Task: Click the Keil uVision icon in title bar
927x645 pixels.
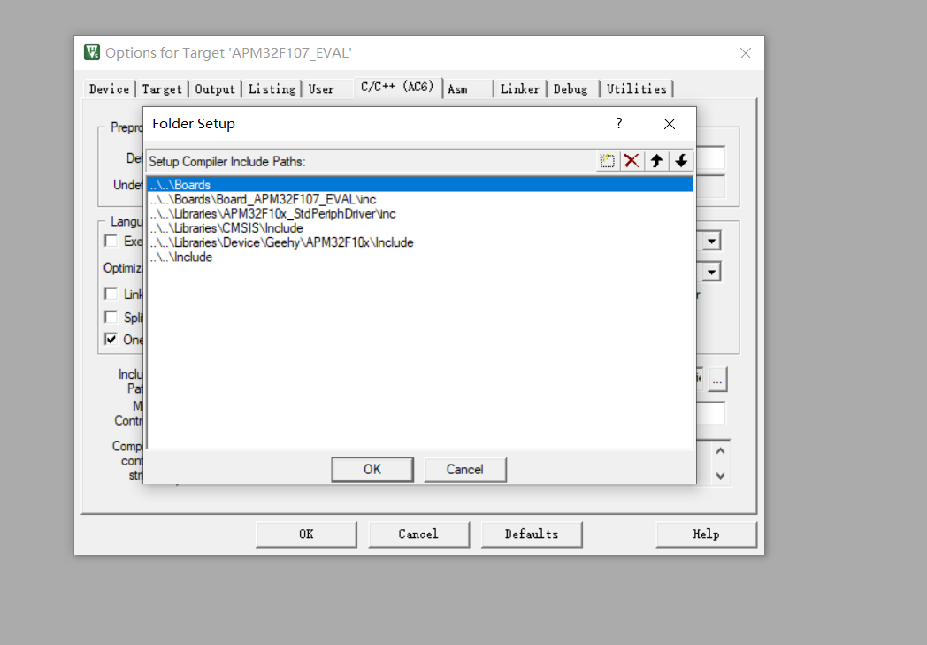Action: click(x=92, y=52)
